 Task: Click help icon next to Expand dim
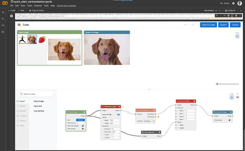111,115
